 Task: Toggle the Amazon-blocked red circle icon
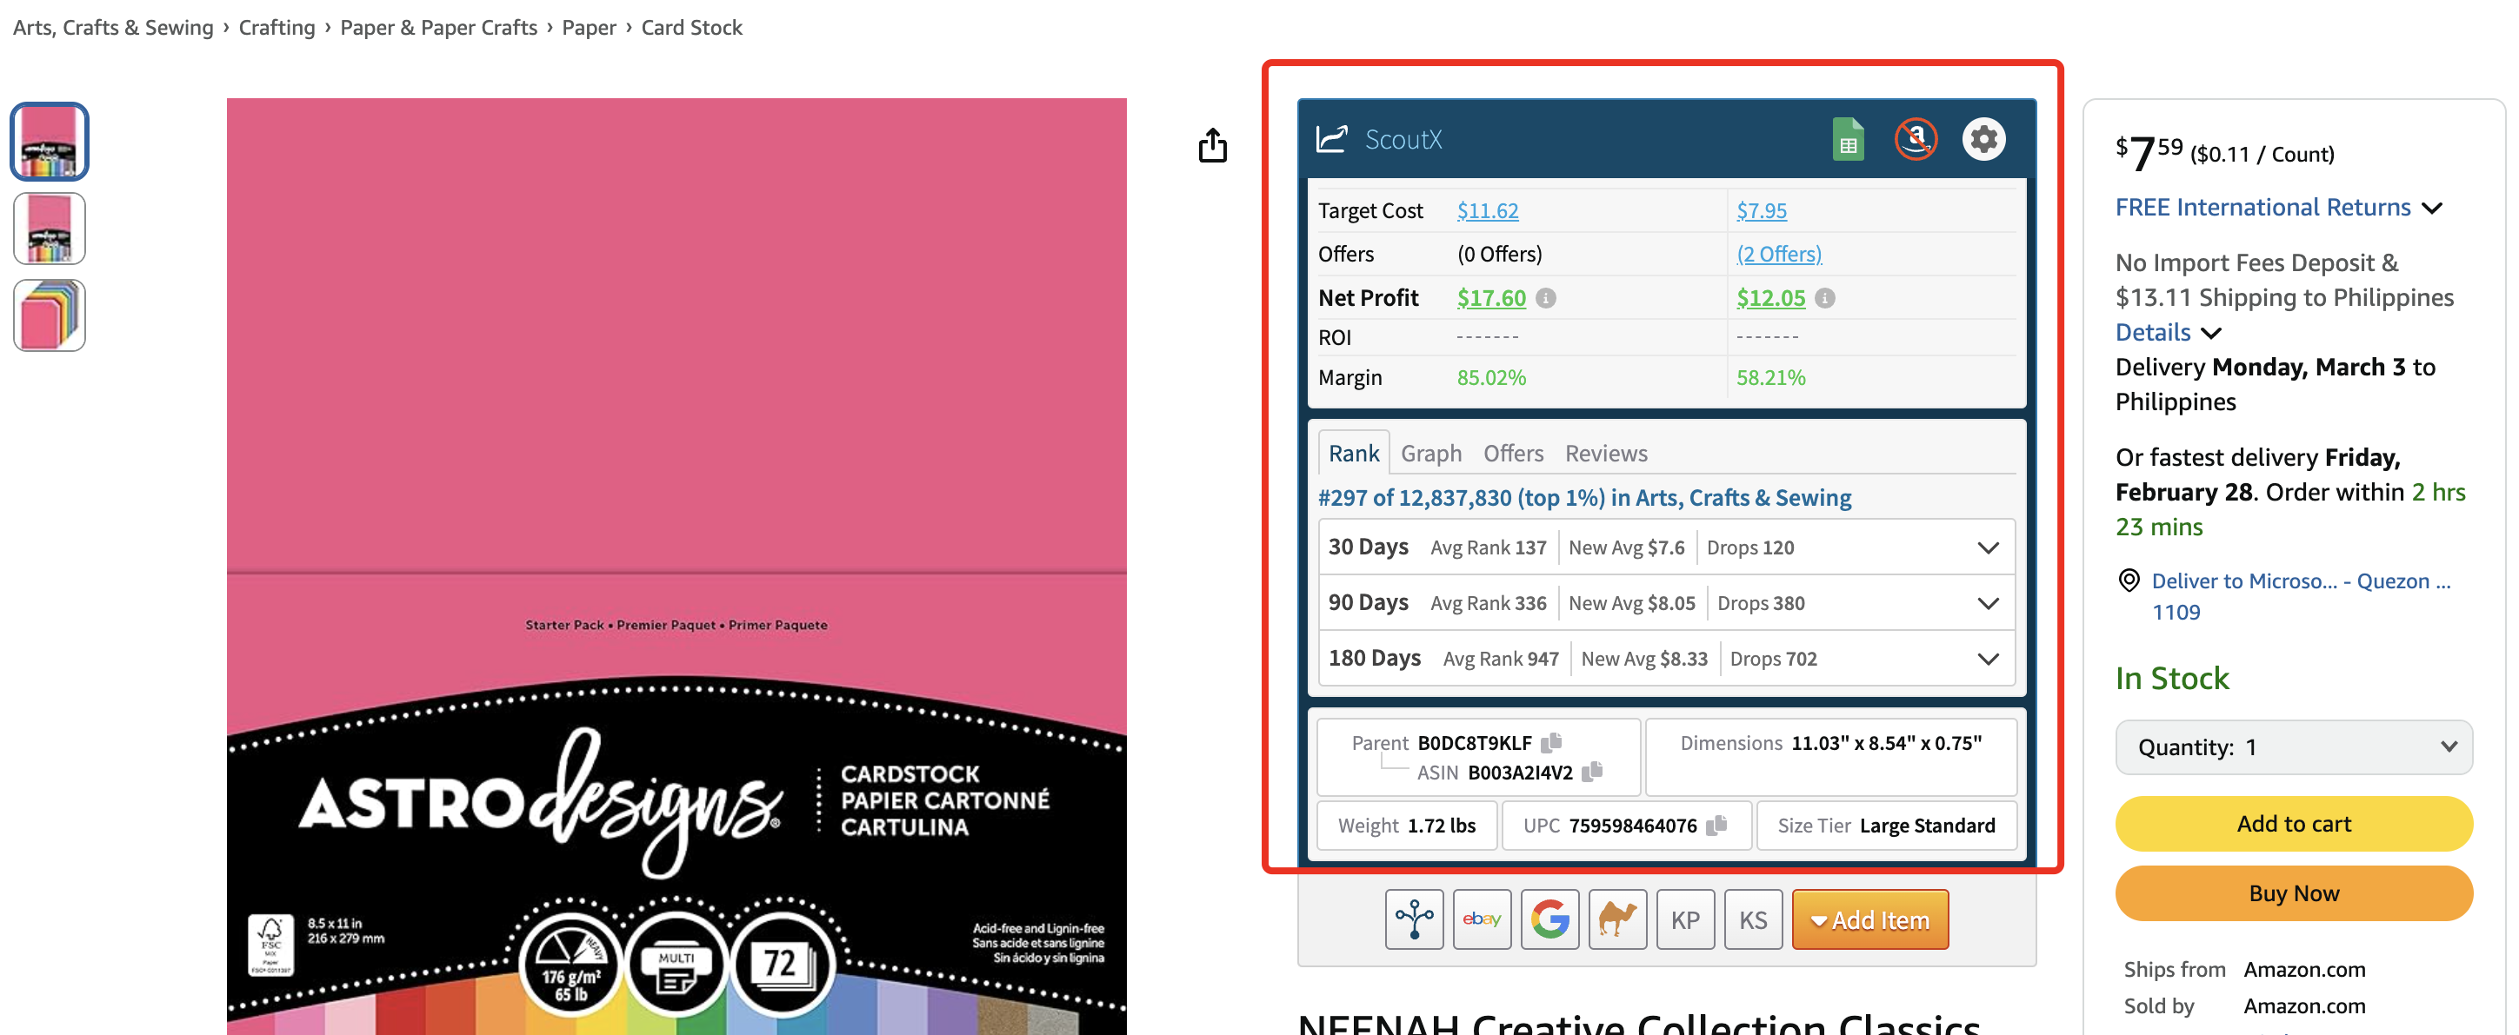tap(1915, 139)
